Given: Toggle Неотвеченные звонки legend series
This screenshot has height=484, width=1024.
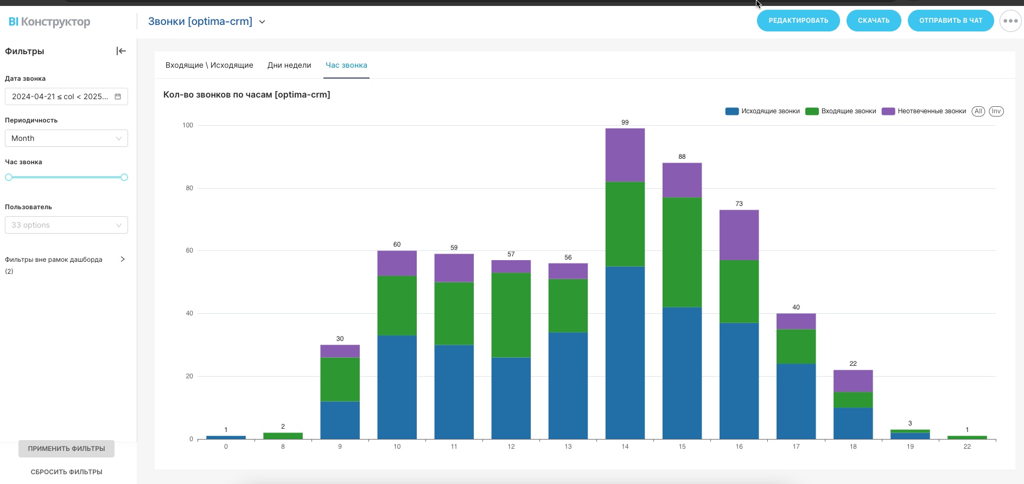Looking at the screenshot, I should (x=924, y=111).
